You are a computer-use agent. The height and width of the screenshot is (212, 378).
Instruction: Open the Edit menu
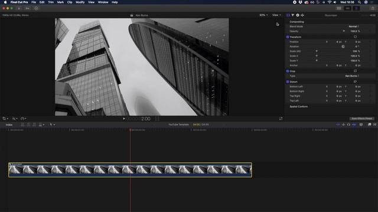(42, 2)
